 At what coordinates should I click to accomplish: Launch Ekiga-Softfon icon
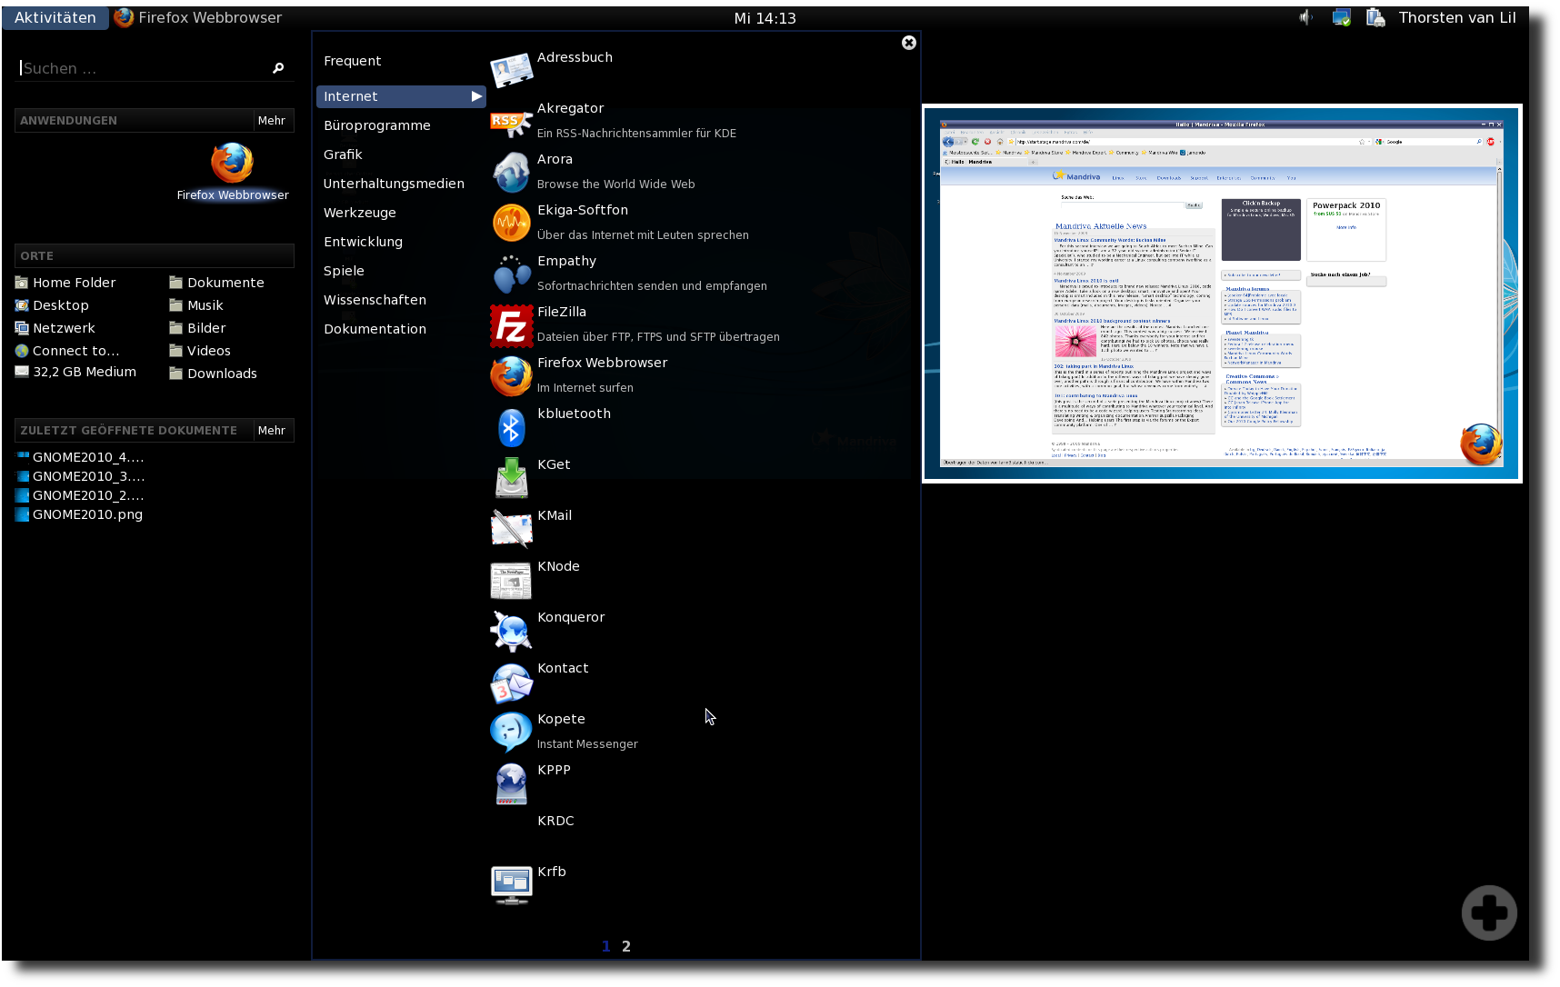pos(511,223)
